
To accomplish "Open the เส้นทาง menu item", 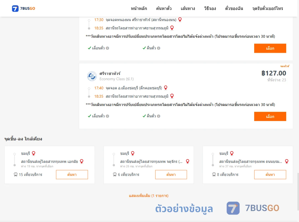I will tap(188, 8).
